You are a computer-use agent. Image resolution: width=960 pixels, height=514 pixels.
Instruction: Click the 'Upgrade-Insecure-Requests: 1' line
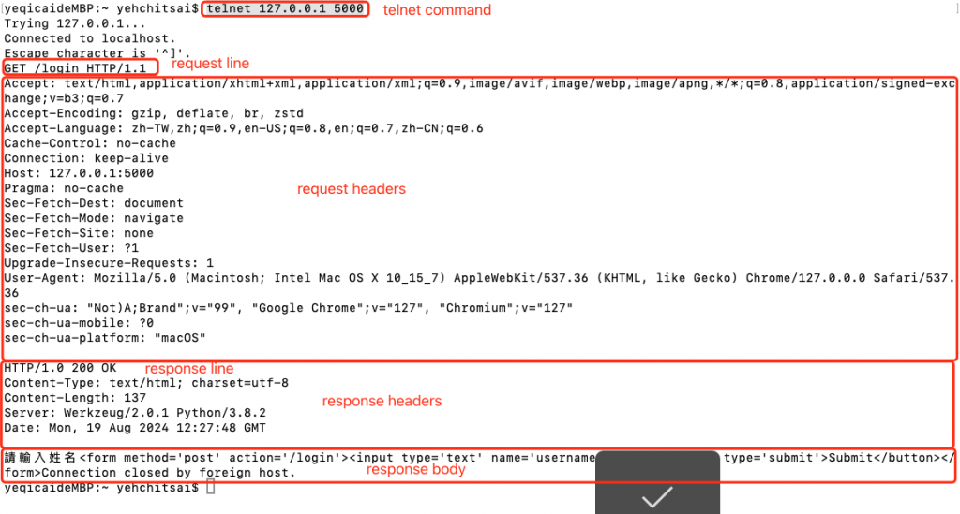point(109,263)
